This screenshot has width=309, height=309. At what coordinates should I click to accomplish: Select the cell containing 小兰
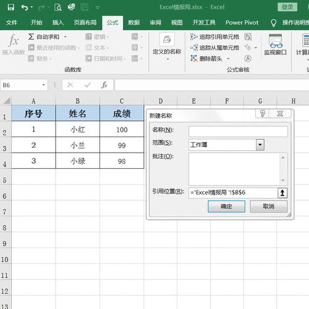point(78,145)
